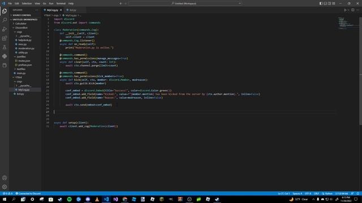This screenshot has width=362, height=203.
Task: Open notifications bell in status bar
Action: coord(357,193)
